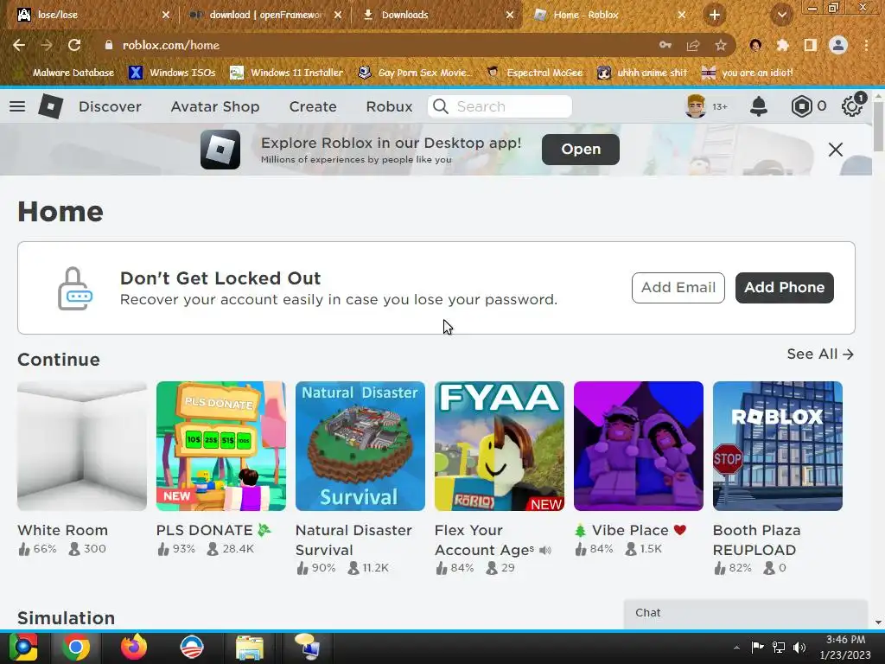This screenshot has height=664, width=885.
Task: Click Open on Desktop app banner
Action: 580,149
